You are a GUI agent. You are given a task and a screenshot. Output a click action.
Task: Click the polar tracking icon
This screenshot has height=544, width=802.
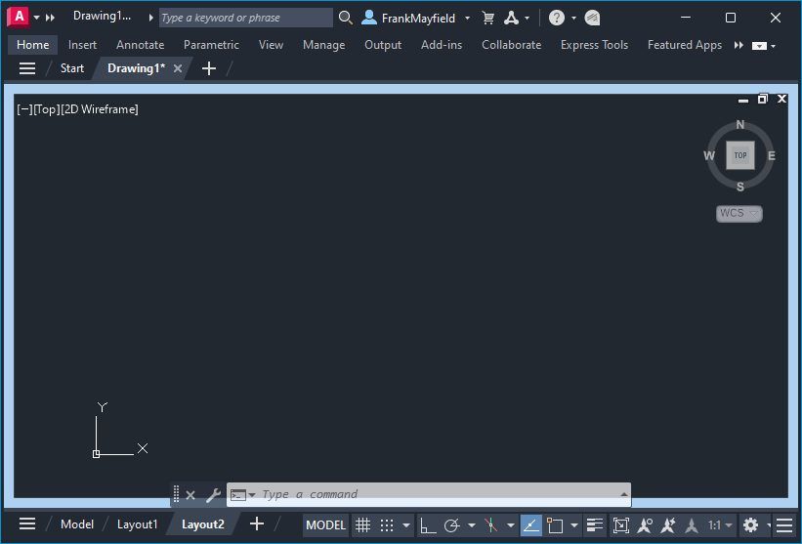(x=452, y=525)
